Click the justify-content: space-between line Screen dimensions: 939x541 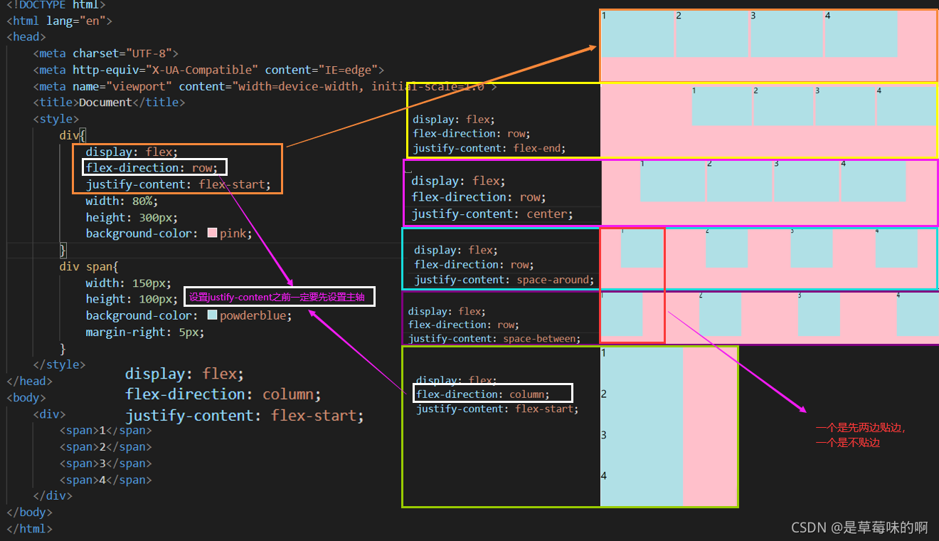tap(494, 338)
